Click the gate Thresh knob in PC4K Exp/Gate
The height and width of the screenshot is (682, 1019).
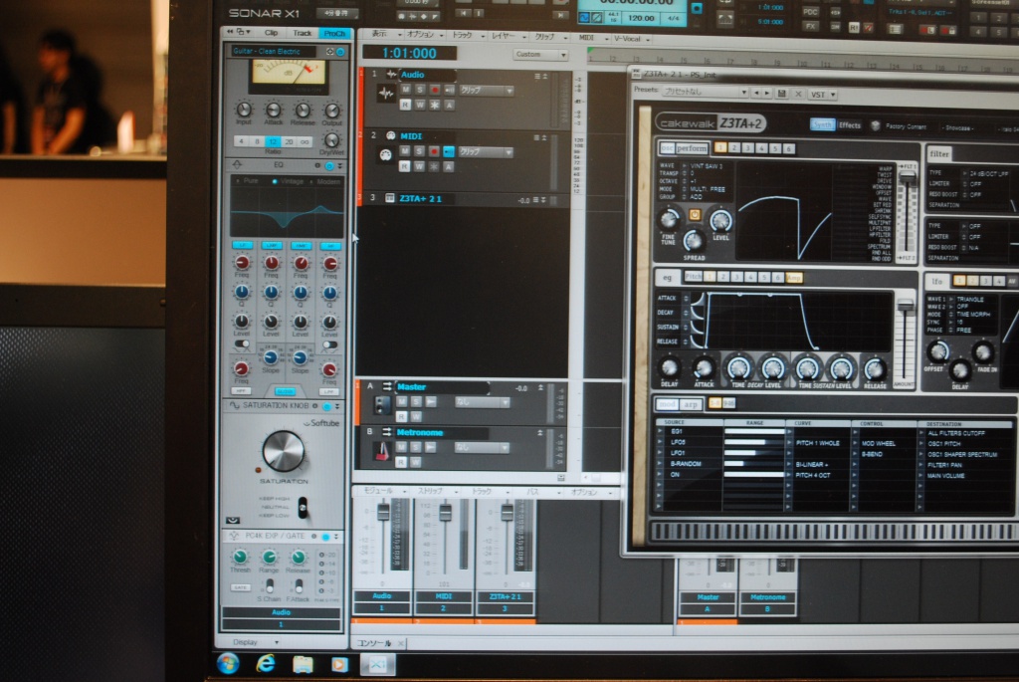tap(240, 557)
